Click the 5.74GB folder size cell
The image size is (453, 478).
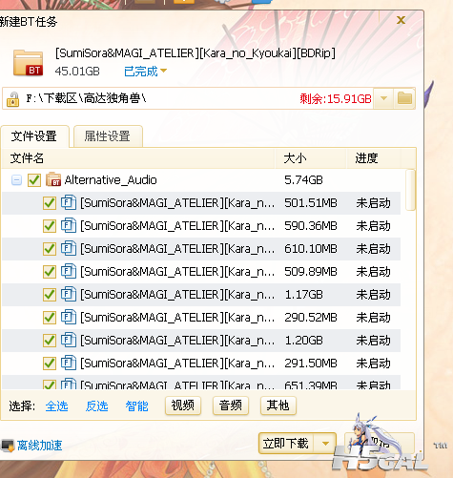pyautogui.click(x=303, y=180)
